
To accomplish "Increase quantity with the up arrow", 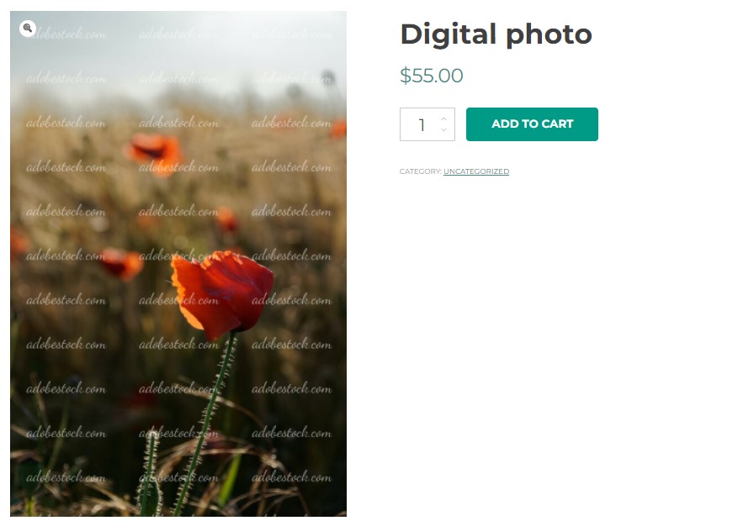I will coord(443,118).
